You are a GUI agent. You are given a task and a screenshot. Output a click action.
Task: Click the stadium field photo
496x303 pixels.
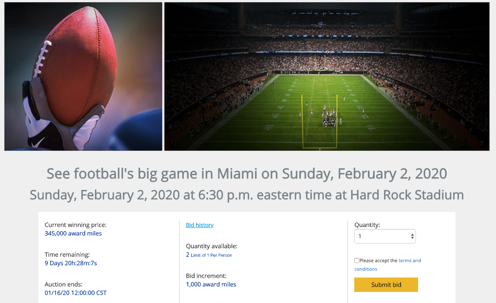[x=327, y=76]
